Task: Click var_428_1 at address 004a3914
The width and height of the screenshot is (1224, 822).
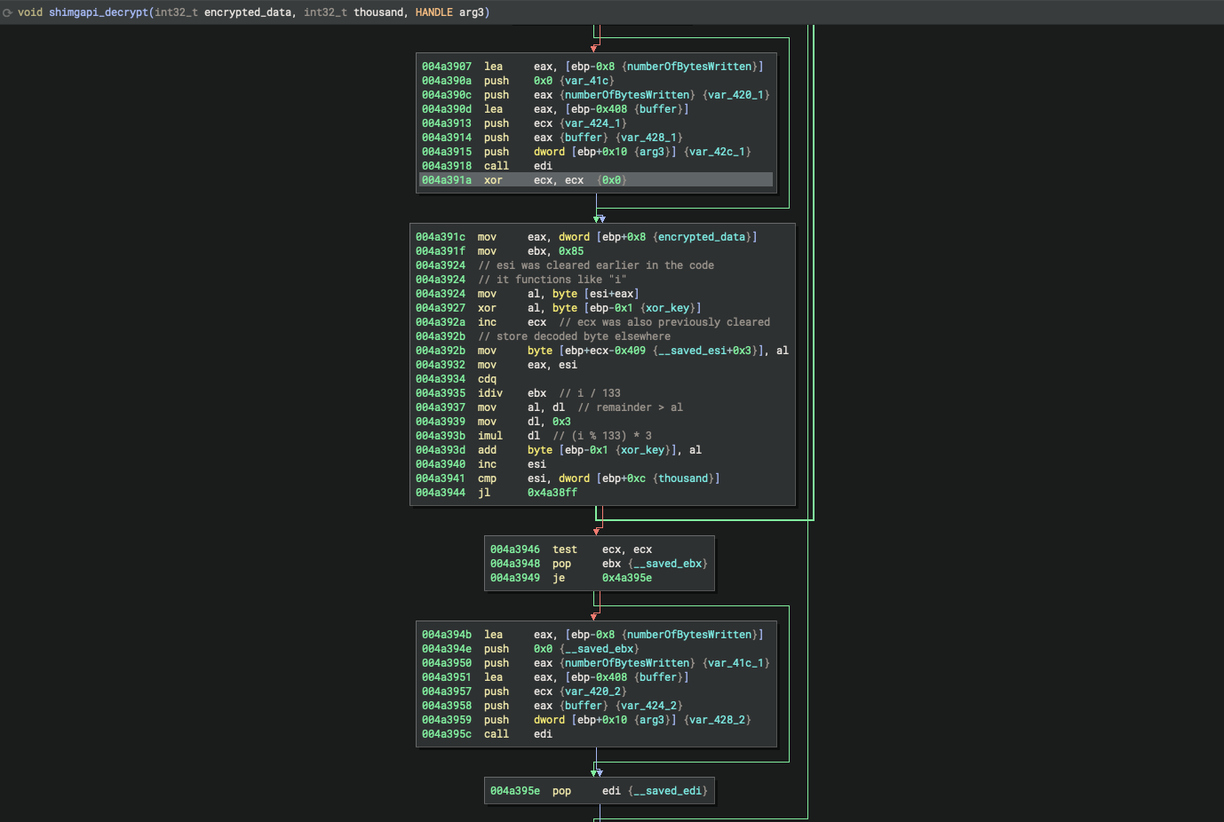Action: 648,138
